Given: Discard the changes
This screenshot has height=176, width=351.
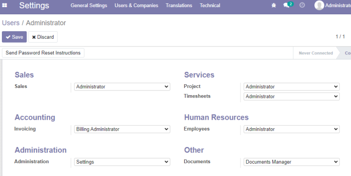Looking at the screenshot, I should 43,37.
